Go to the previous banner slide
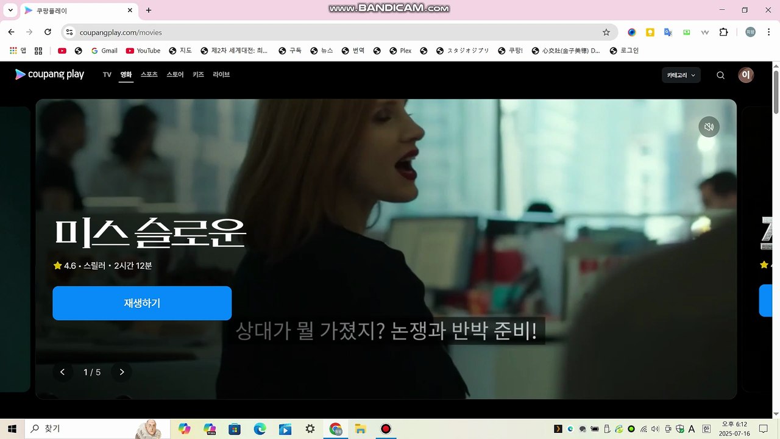780x439 pixels. pyautogui.click(x=62, y=372)
